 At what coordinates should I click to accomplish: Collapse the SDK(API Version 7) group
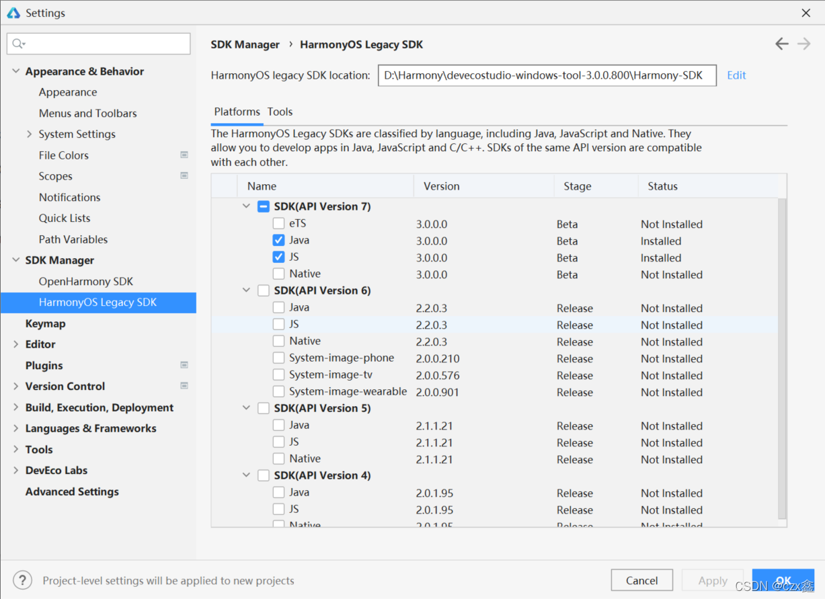point(246,206)
